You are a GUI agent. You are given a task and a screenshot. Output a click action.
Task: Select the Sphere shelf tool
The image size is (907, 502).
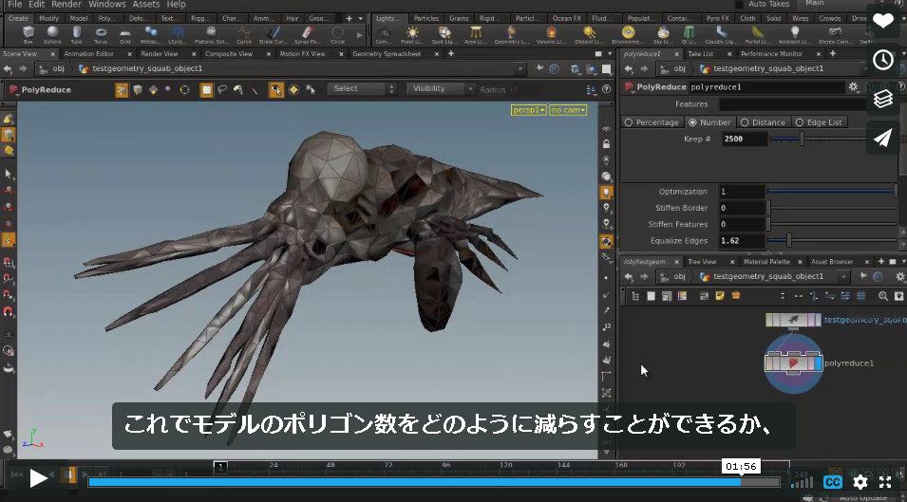[x=52, y=34]
